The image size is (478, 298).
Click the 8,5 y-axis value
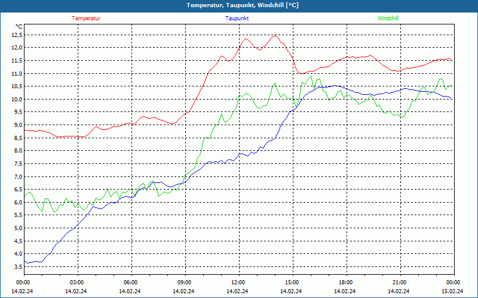coord(19,138)
